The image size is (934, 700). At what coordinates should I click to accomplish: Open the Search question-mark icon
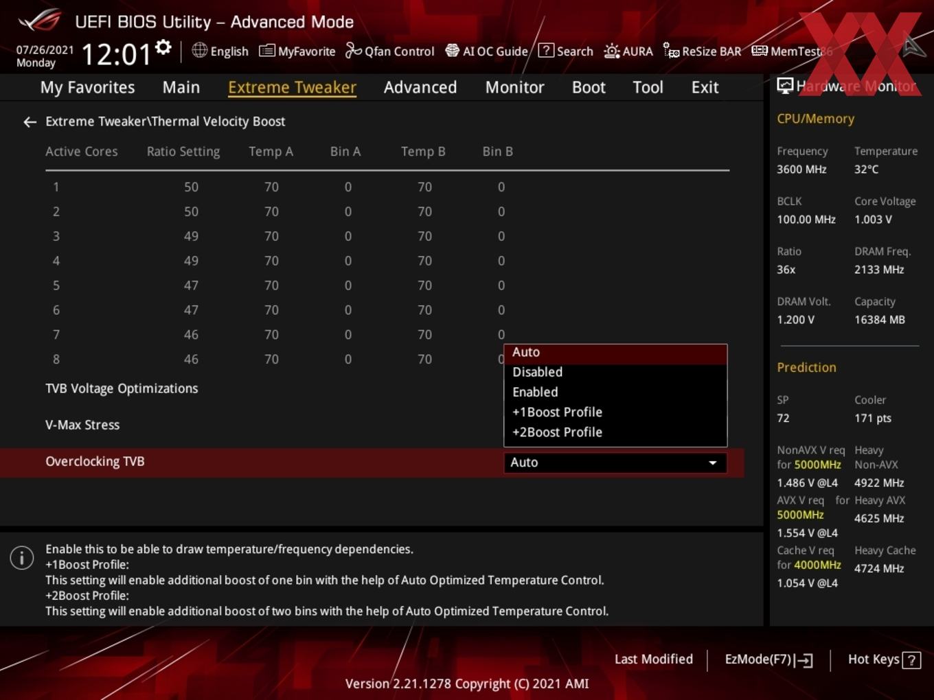[546, 50]
